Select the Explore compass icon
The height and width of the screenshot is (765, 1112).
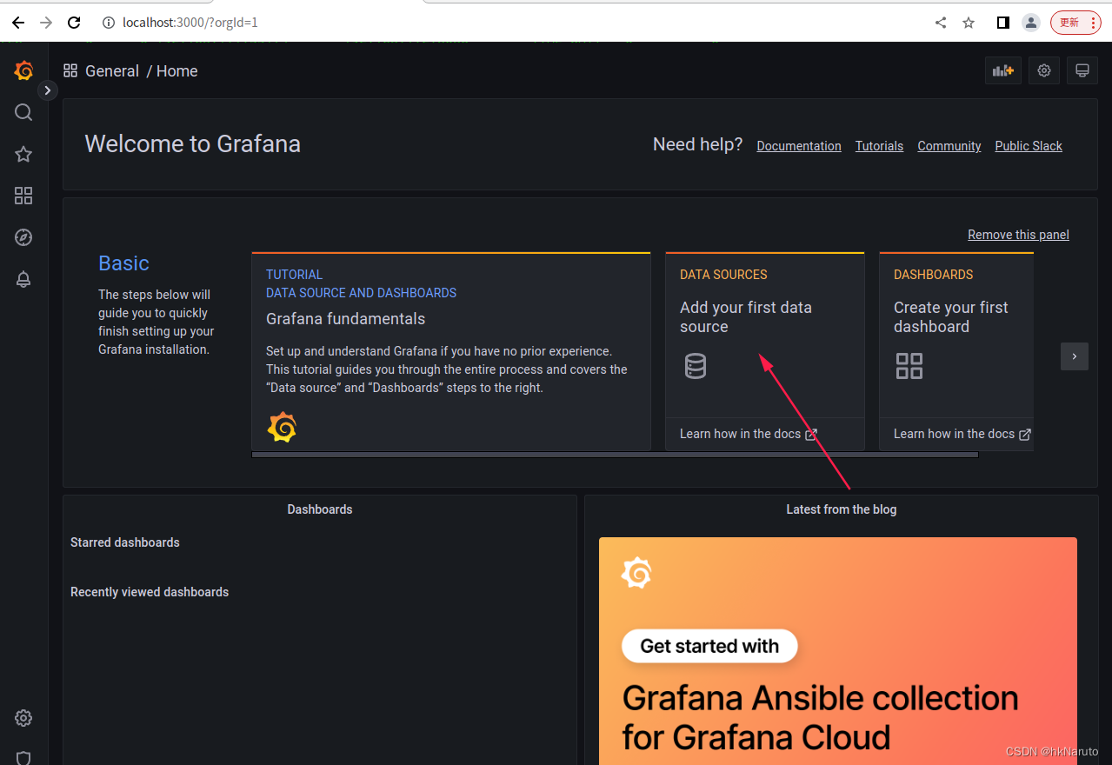[x=23, y=236]
